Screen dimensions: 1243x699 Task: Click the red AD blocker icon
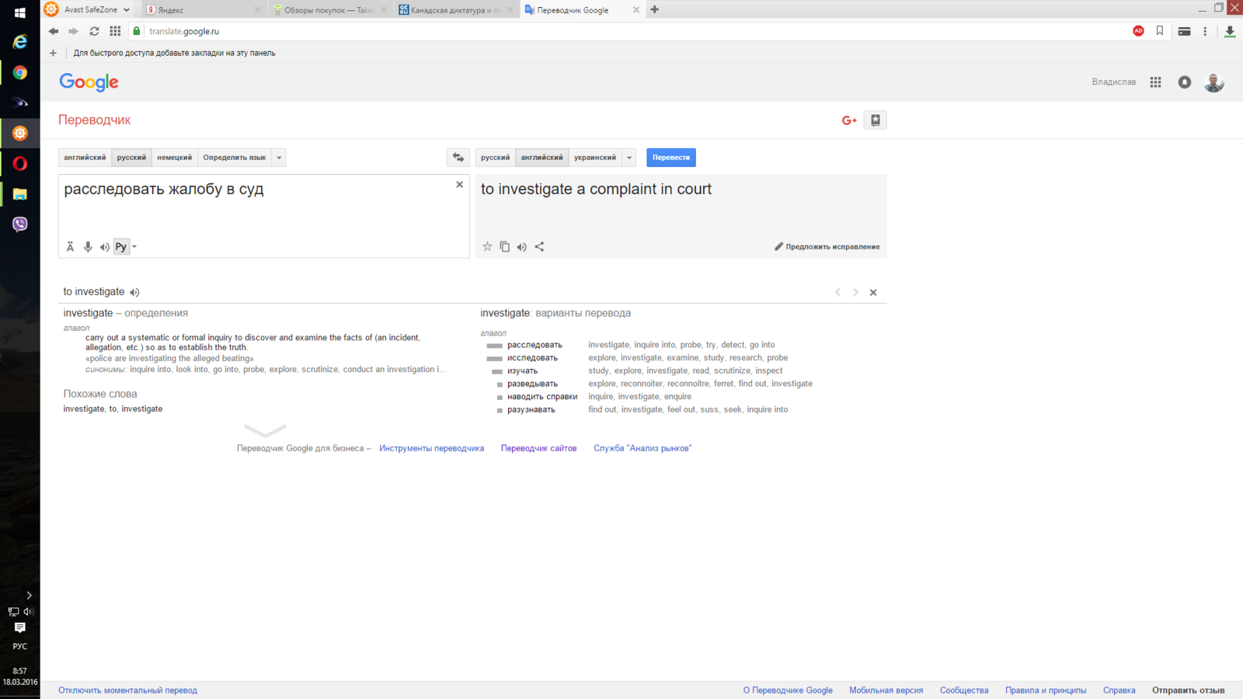tap(1138, 31)
